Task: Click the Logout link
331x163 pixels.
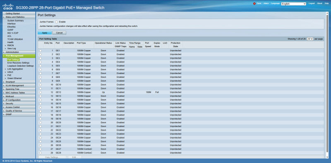Action: (x=312, y=4)
